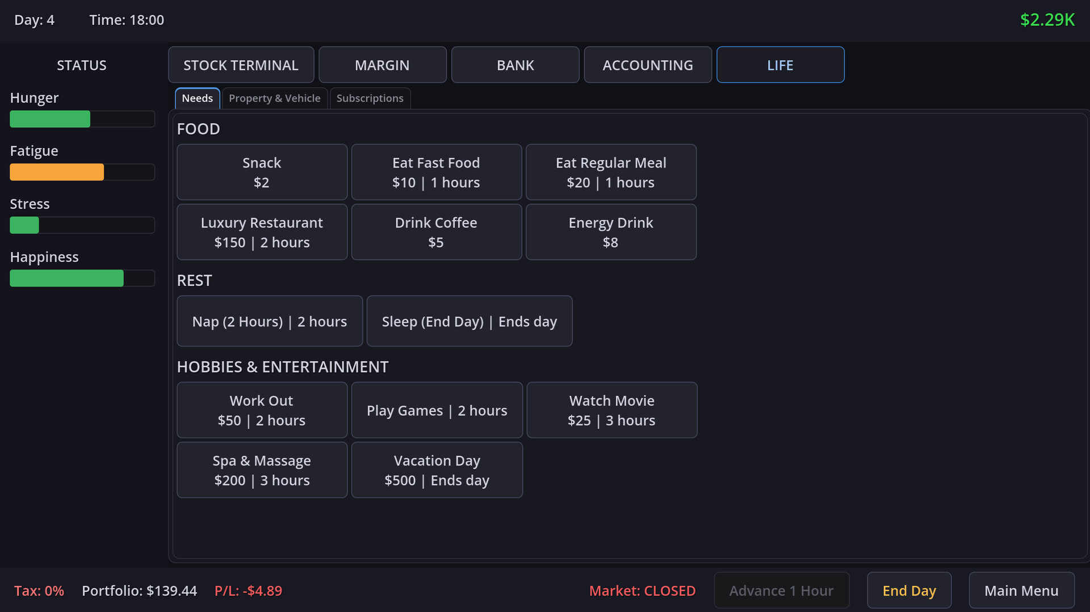1090x612 pixels.
Task: Buy a Snack for $2
Action: tap(262, 172)
